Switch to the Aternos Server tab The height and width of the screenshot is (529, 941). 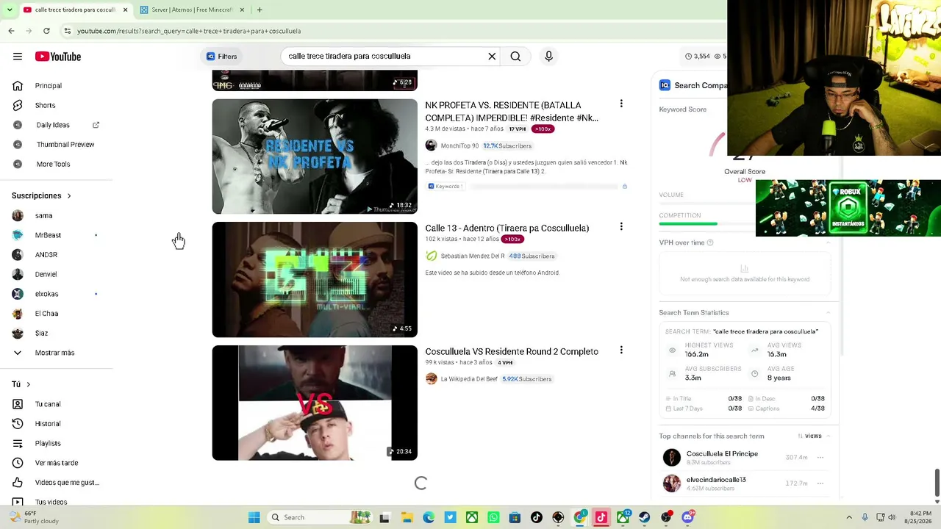(191, 10)
